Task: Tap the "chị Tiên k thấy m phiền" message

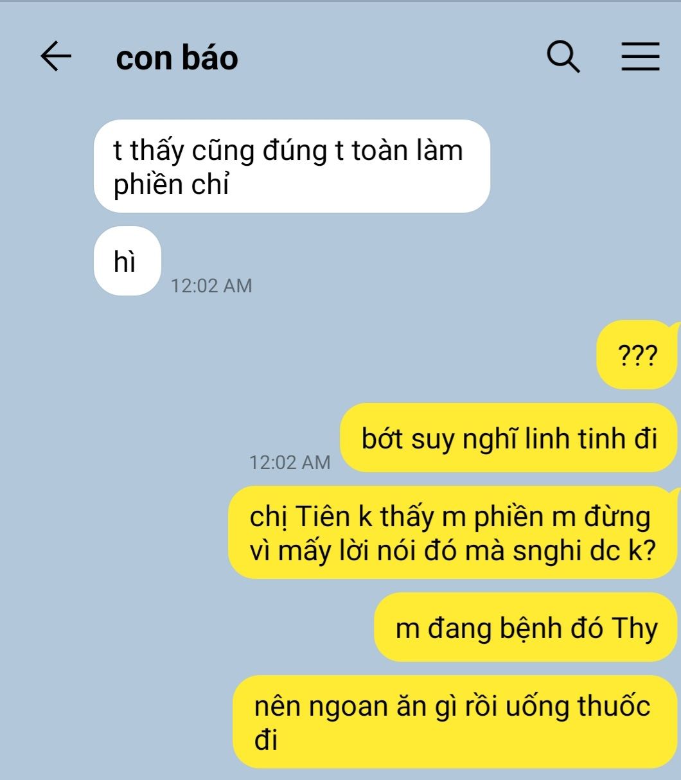Action: click(453, 533)
